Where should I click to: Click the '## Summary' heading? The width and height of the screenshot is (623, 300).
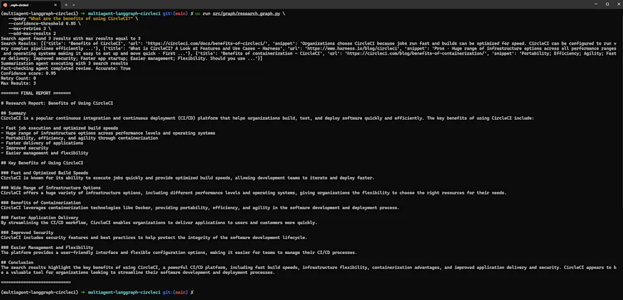(x=13, y=113)
